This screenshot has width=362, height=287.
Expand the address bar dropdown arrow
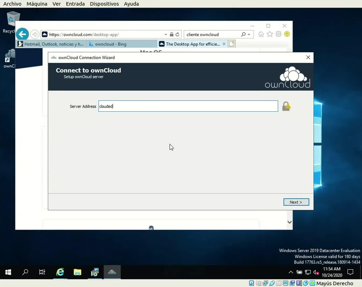coord(166,35)
